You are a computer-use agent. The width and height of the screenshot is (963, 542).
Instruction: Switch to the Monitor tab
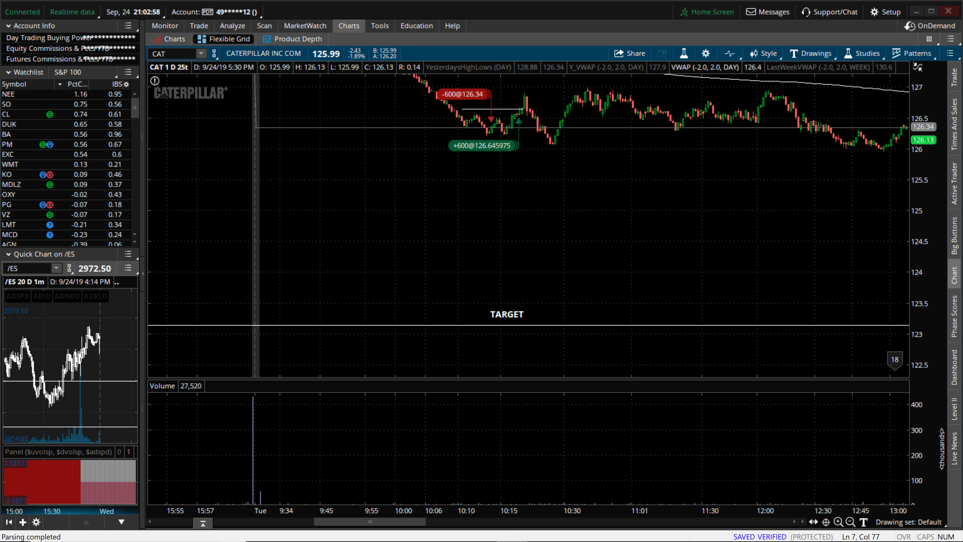165,26
